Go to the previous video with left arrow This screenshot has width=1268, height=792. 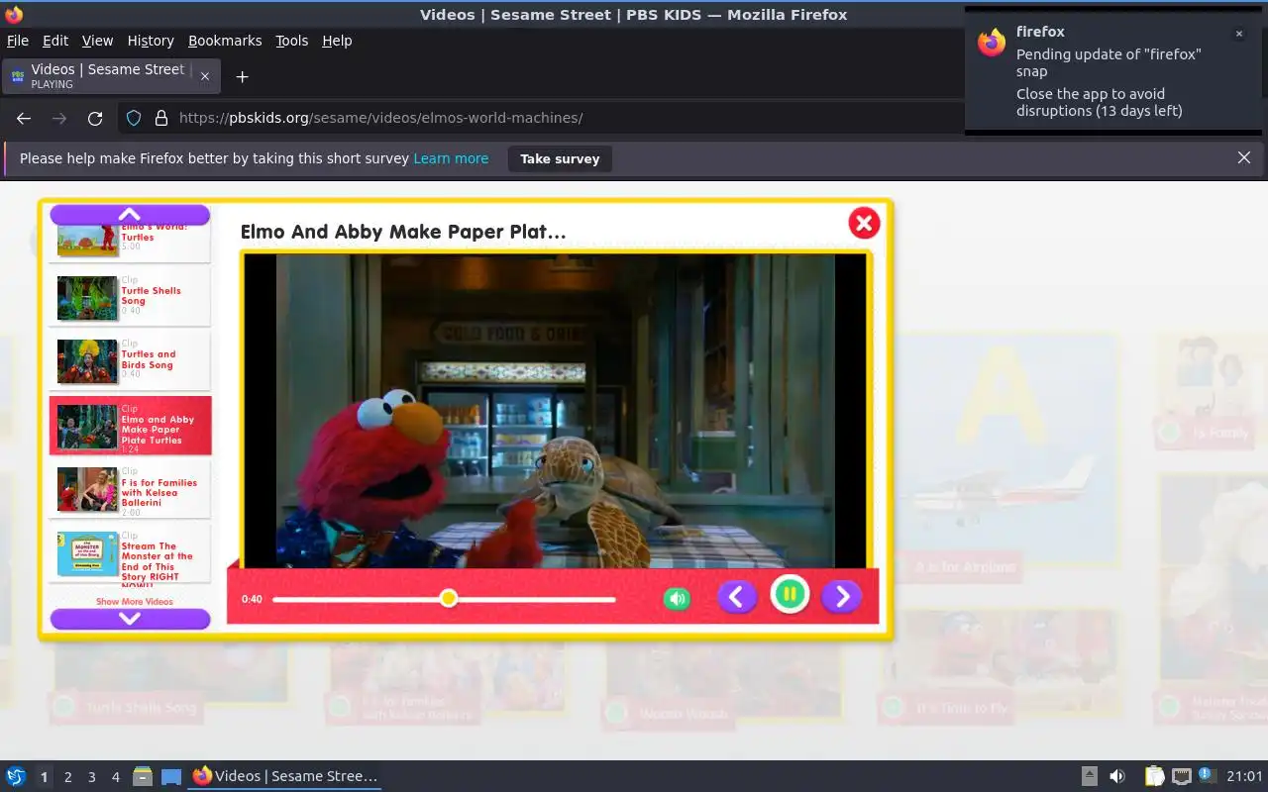coord(736,596)
